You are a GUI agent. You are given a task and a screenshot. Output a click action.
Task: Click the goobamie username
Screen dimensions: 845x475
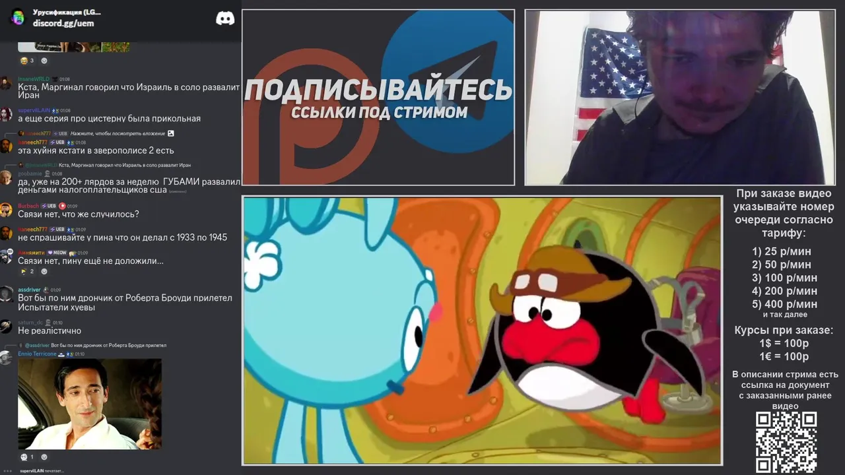pyautogui.click(x=29, y=174)
